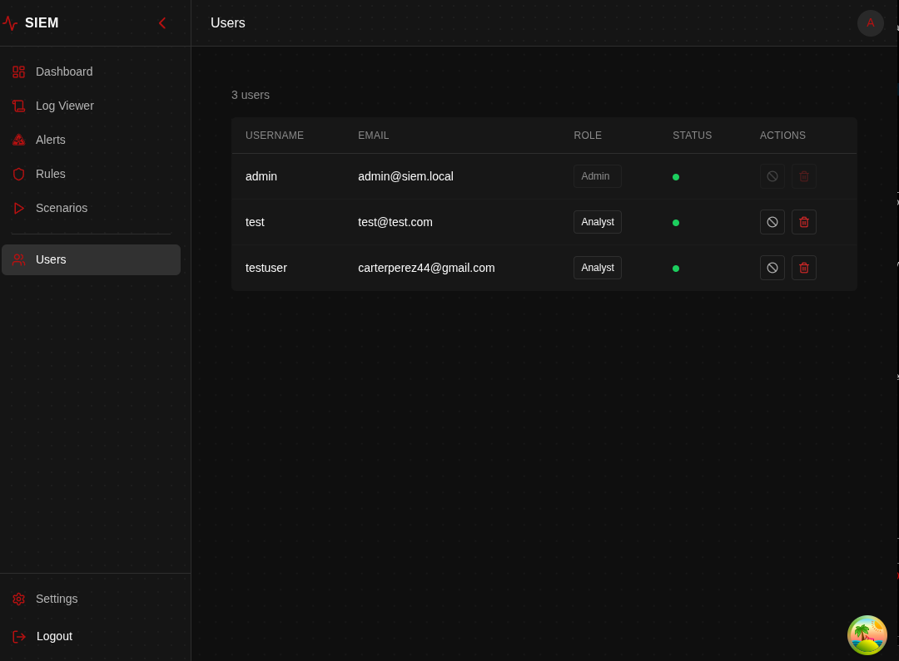Viewport: 899px width, 661px height.
Task: Click the greyed-out trash icon for admin
Action: click(804, 176)
